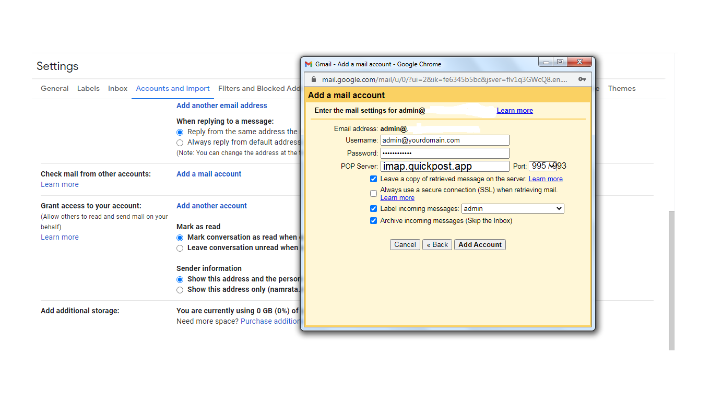Image resolution: width=710 pixels, height=401 pixels.
Task: Click the Gmail icon in popup title bar
Action: tap(309, 64)
